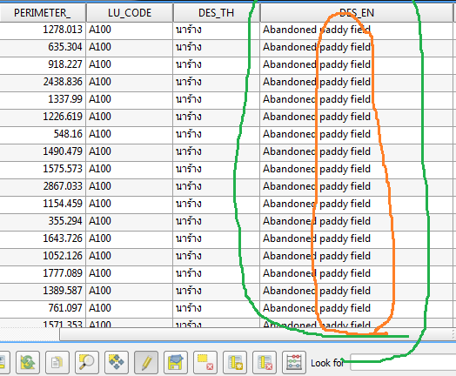Viewport: 456px width, 376px height.
Task: Select the cell with perimeter 761.097
Action: [x=43, y=308]
